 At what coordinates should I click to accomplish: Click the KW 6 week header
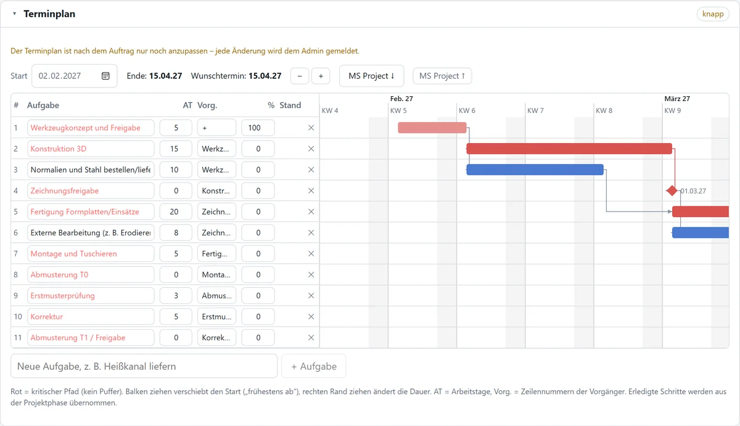click(x=467, y=111)
